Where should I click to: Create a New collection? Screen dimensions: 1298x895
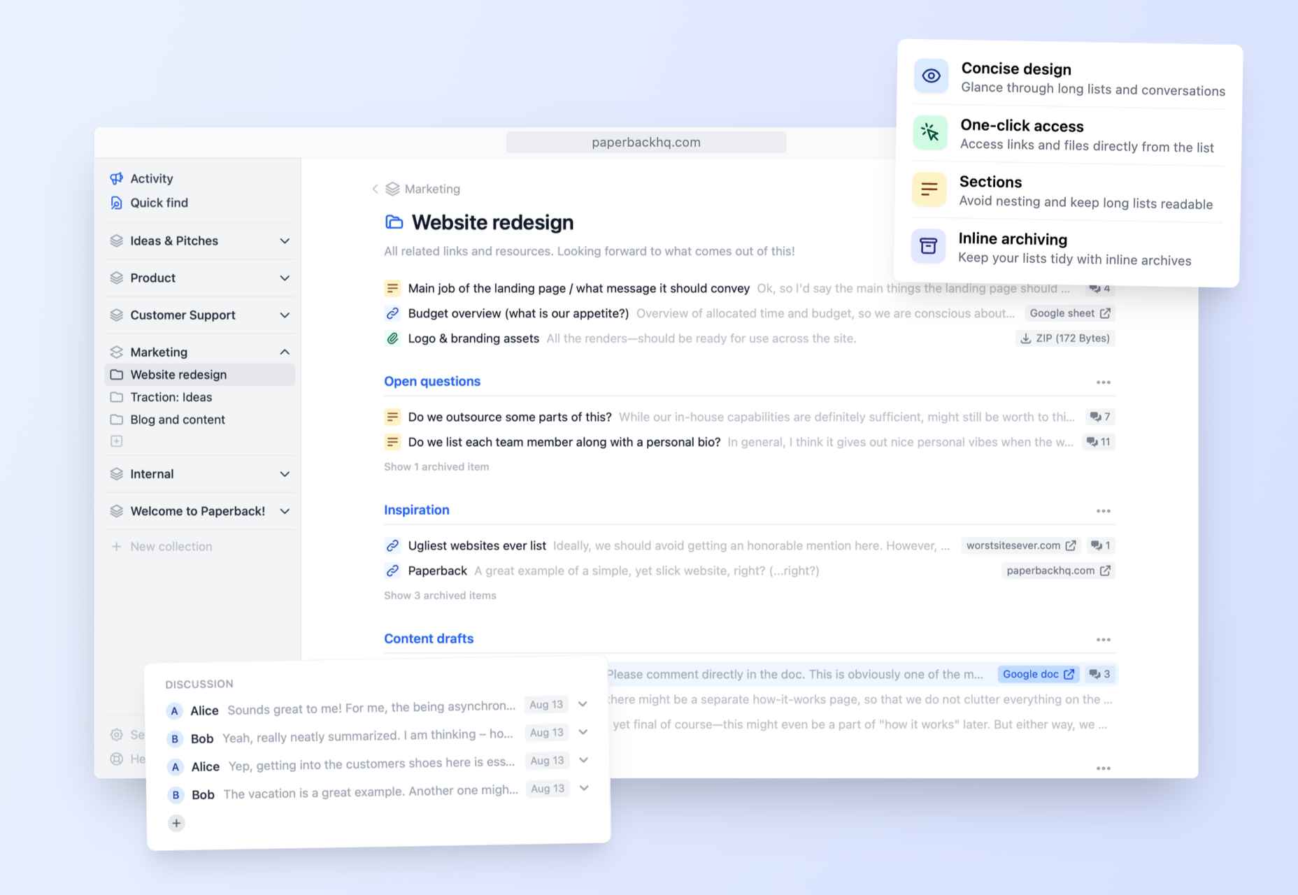click(x=162, y=546)
